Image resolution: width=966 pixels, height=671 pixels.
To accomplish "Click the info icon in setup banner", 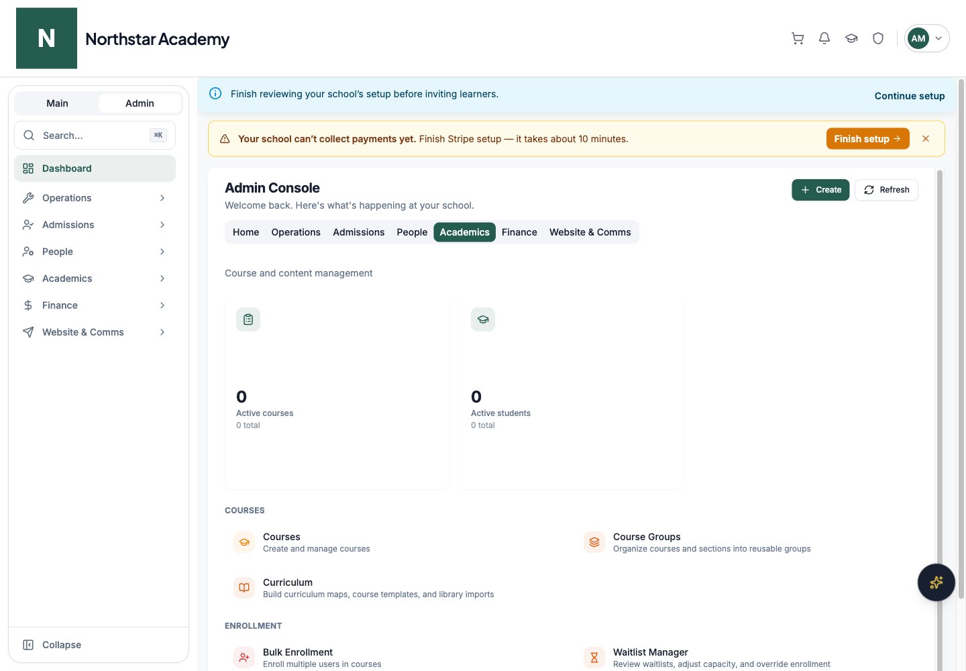I will [x=215, y=93].
